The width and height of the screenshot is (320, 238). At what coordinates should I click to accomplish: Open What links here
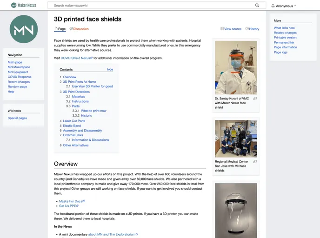284,28
